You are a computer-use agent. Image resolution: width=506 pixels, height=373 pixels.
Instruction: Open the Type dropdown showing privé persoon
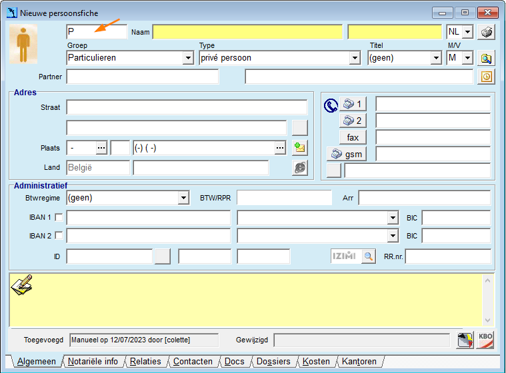355,58
